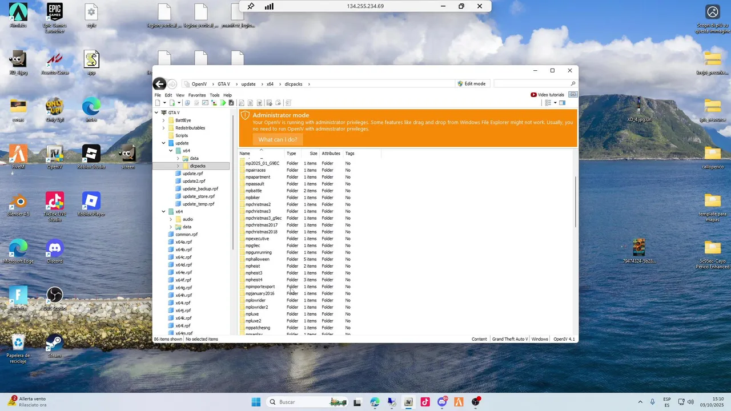Click the Video tutorials YouTube icon
The image size is (731, 411).
coord(534,95)
